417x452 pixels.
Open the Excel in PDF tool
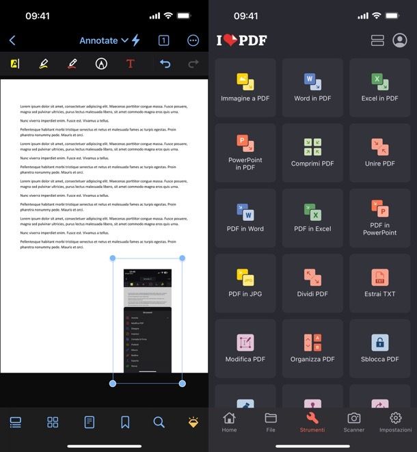pos(380,88)
